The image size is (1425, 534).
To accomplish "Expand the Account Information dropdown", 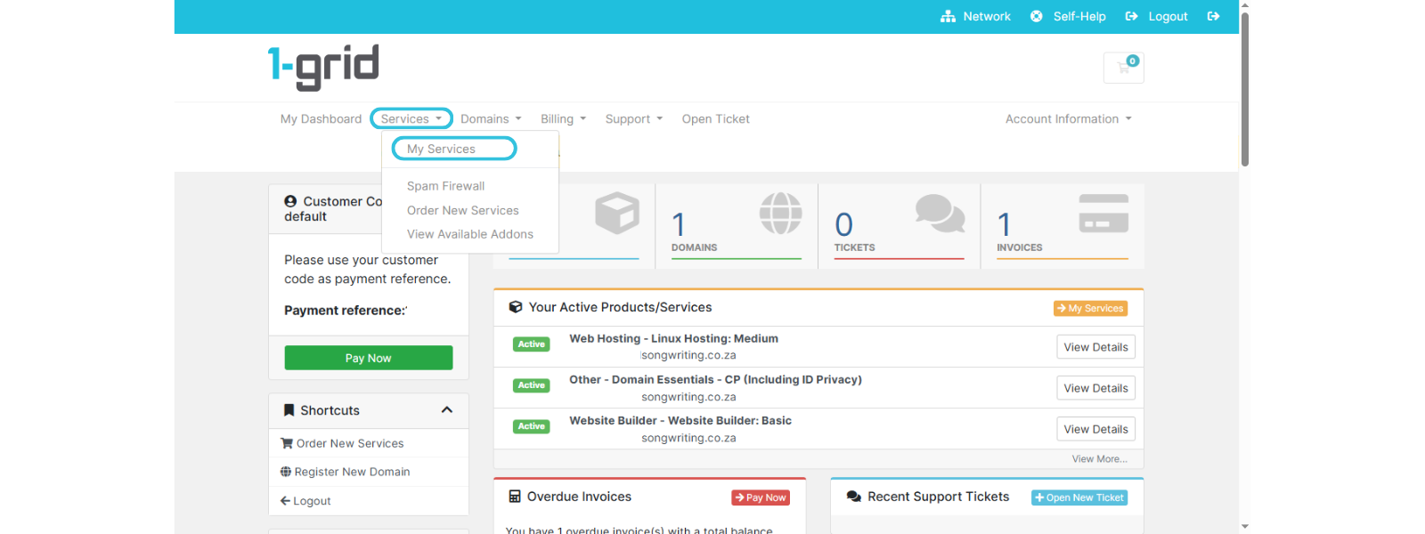I will tap(1068, 119).
